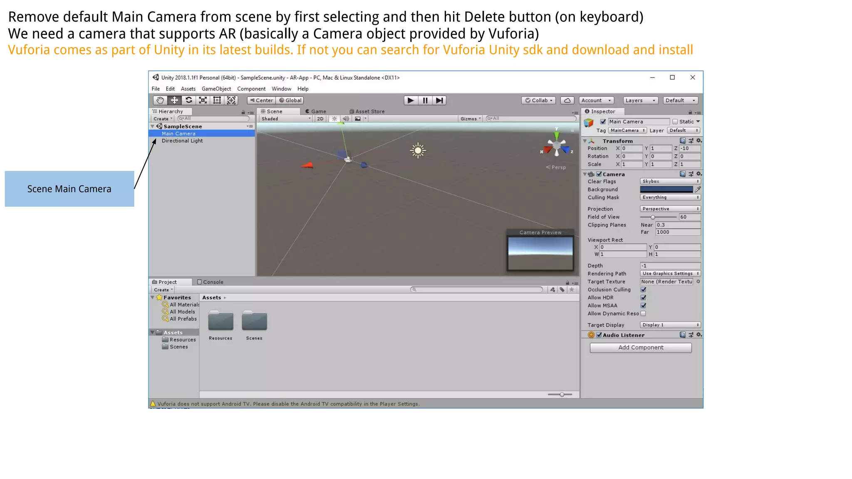Image resolution: width=852 pixels, height=479 pixels.
Task: Open Camera component gear menu
Action: coord(699,174)
